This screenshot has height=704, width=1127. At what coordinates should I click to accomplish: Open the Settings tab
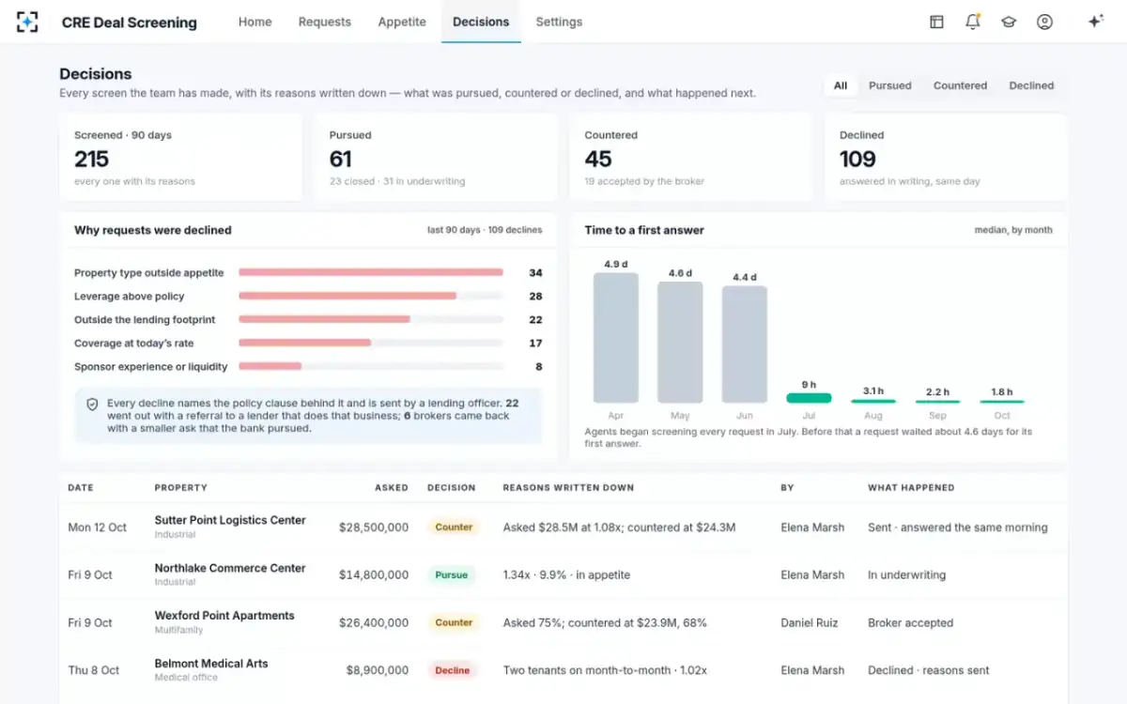point(559,22)
